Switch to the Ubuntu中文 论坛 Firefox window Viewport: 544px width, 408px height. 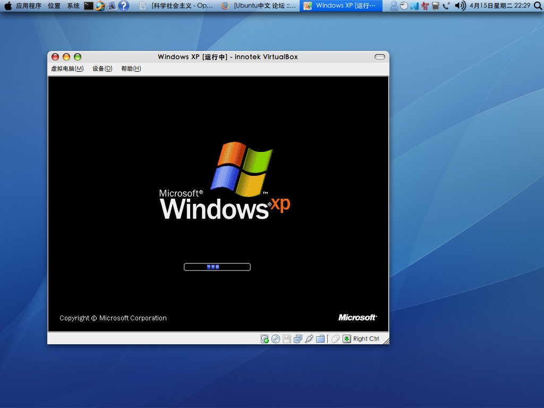click(259, 6)
